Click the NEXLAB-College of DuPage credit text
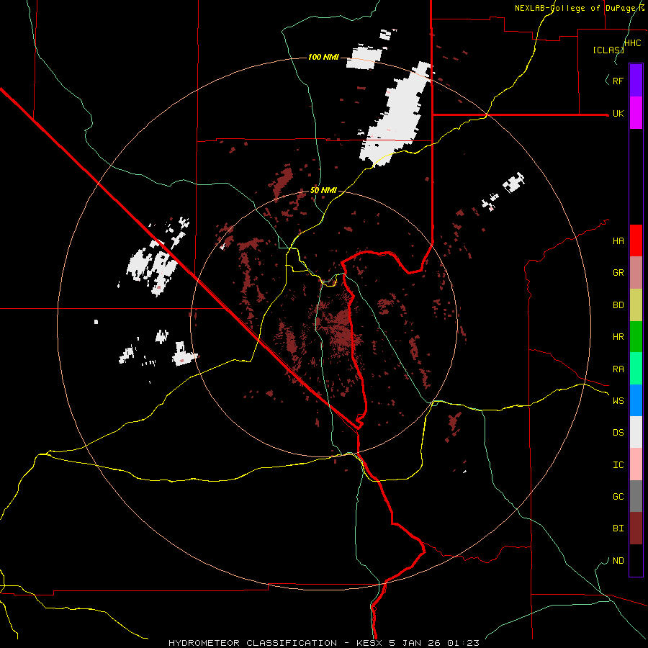This screenshot has width=648, height=648. click(580, 8)
